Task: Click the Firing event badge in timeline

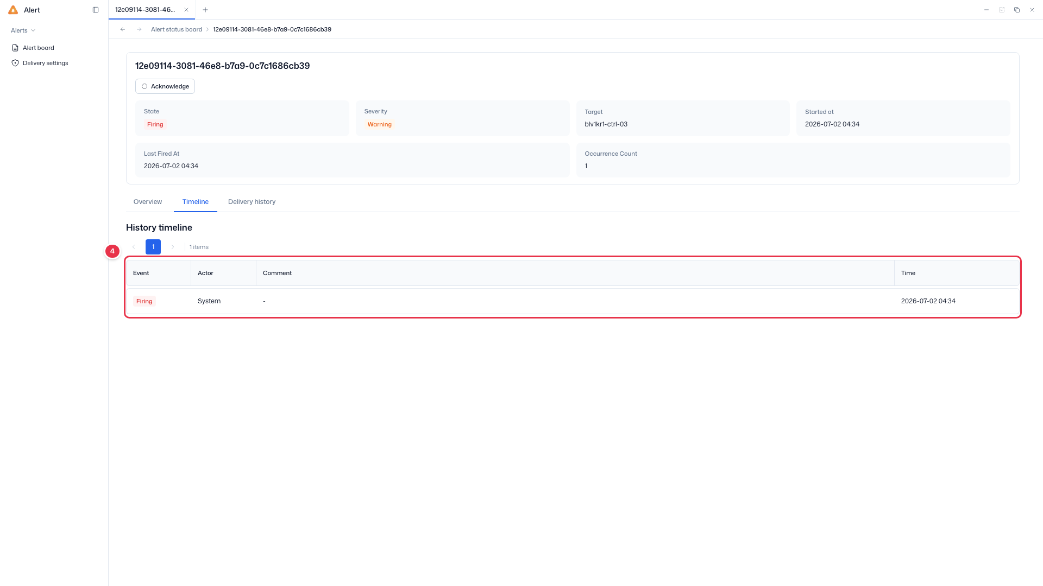Action: [x=144, y=301]
